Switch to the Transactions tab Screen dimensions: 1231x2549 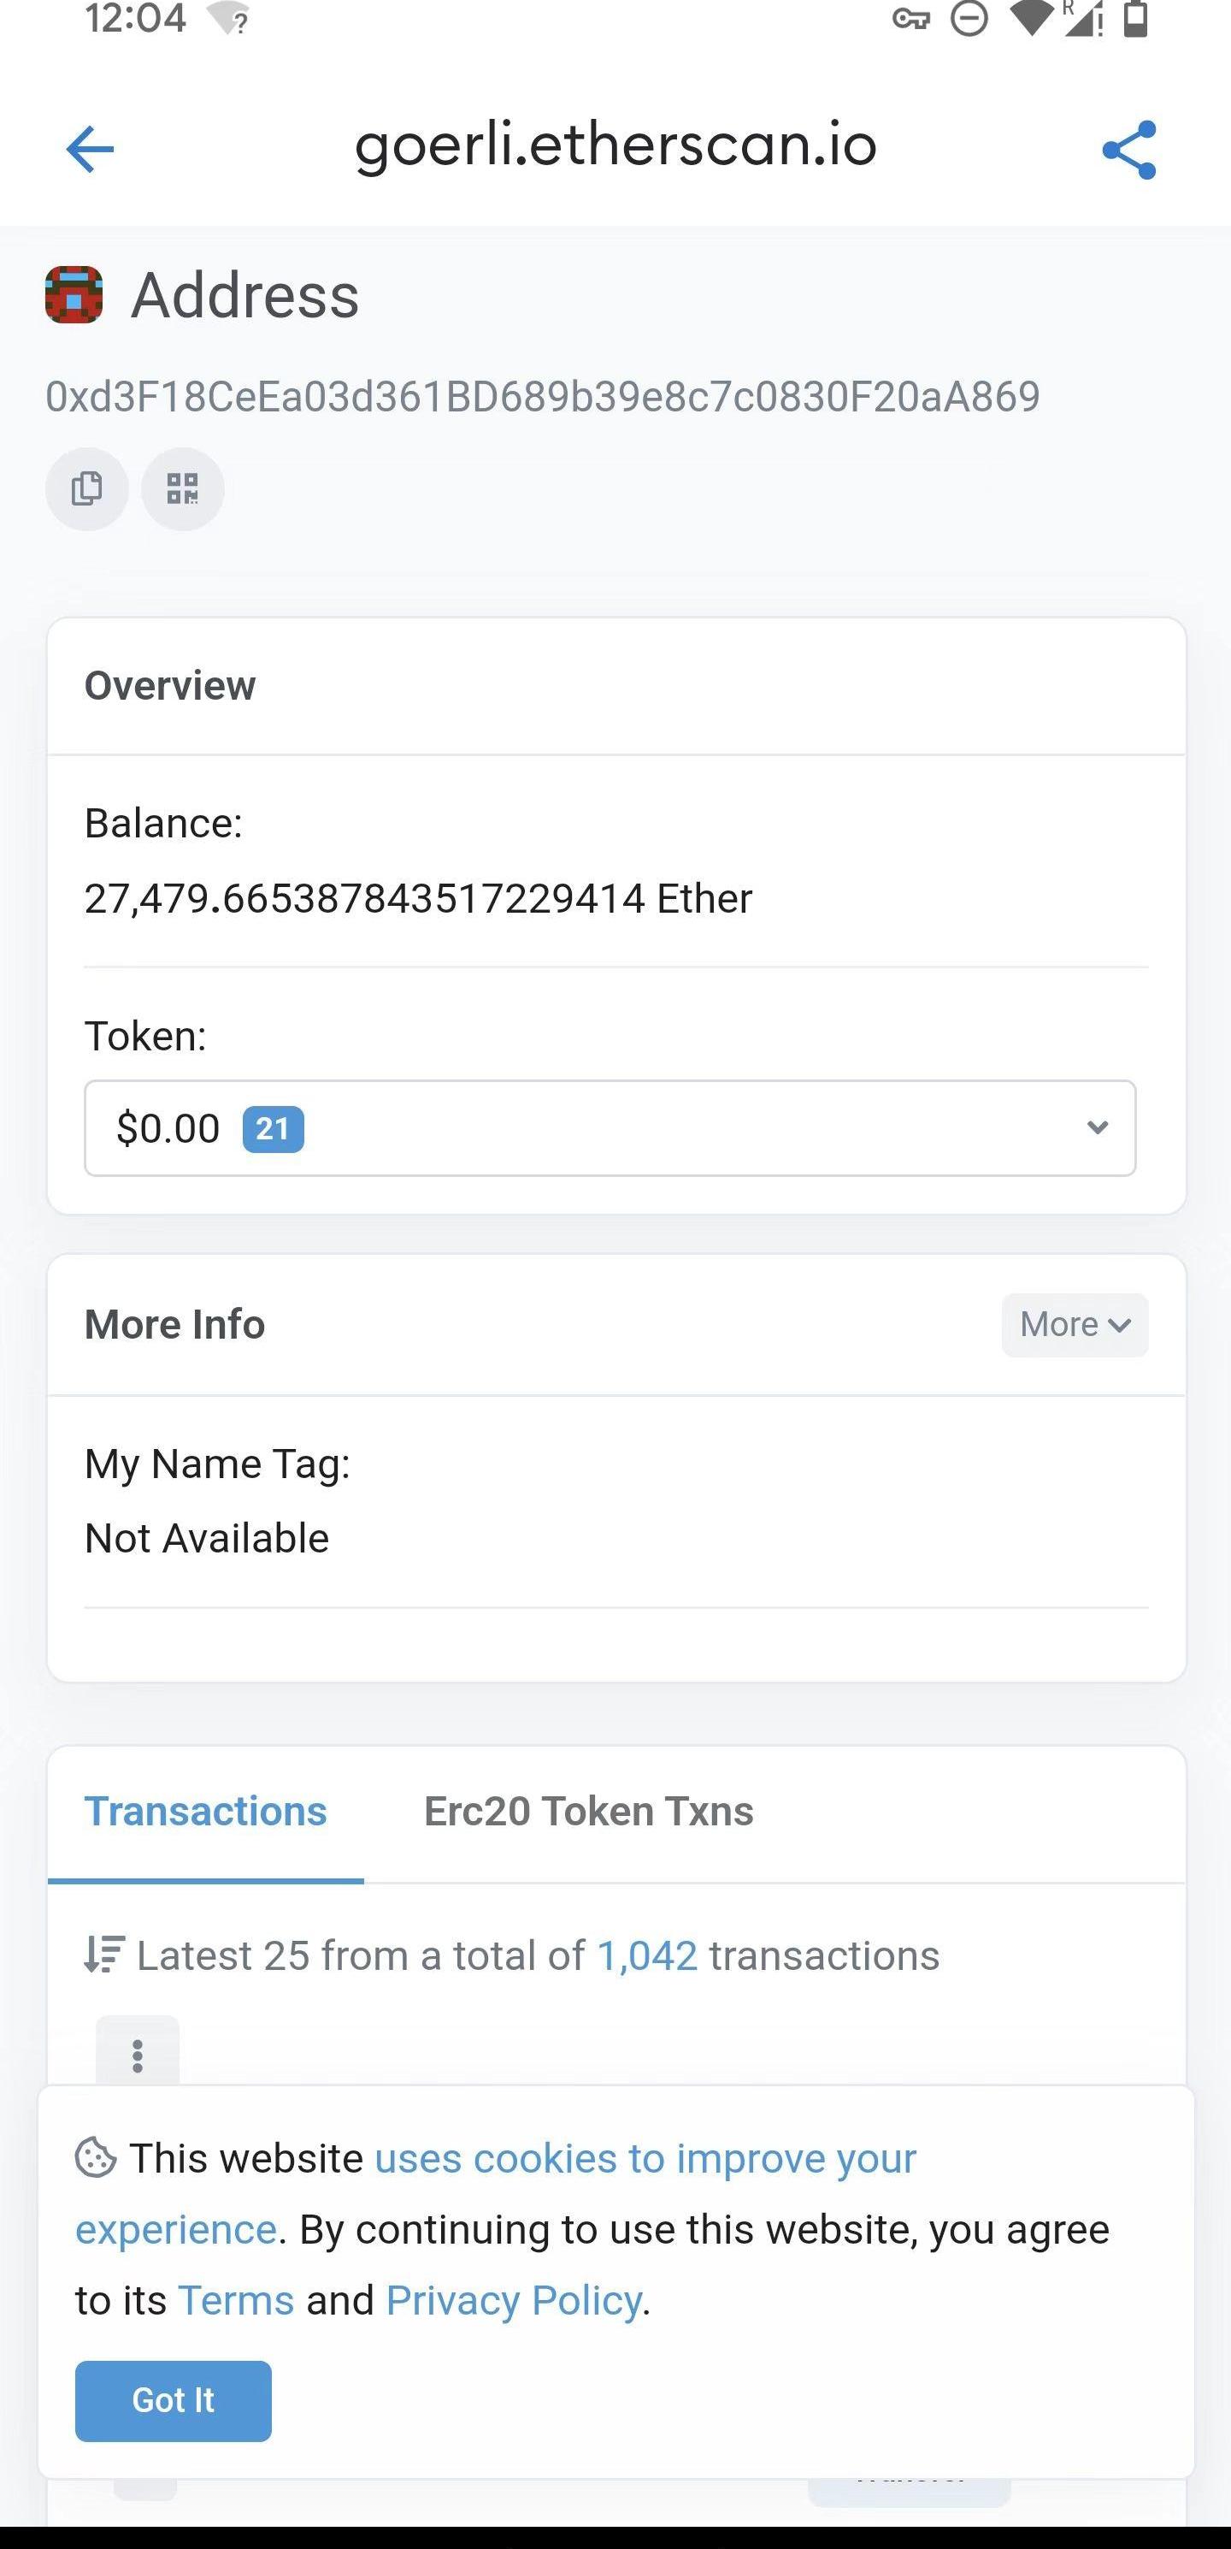pos(206,1812)
